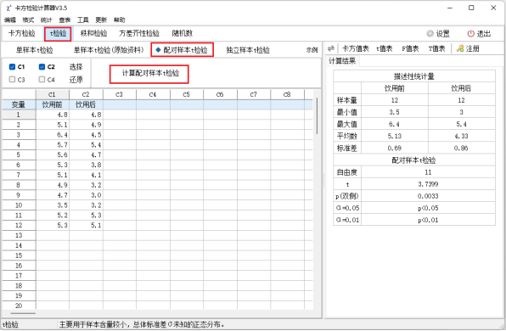This screenshot has width=506, height=331.
Task: Open the 格式 menu
Action: point(28,20)
